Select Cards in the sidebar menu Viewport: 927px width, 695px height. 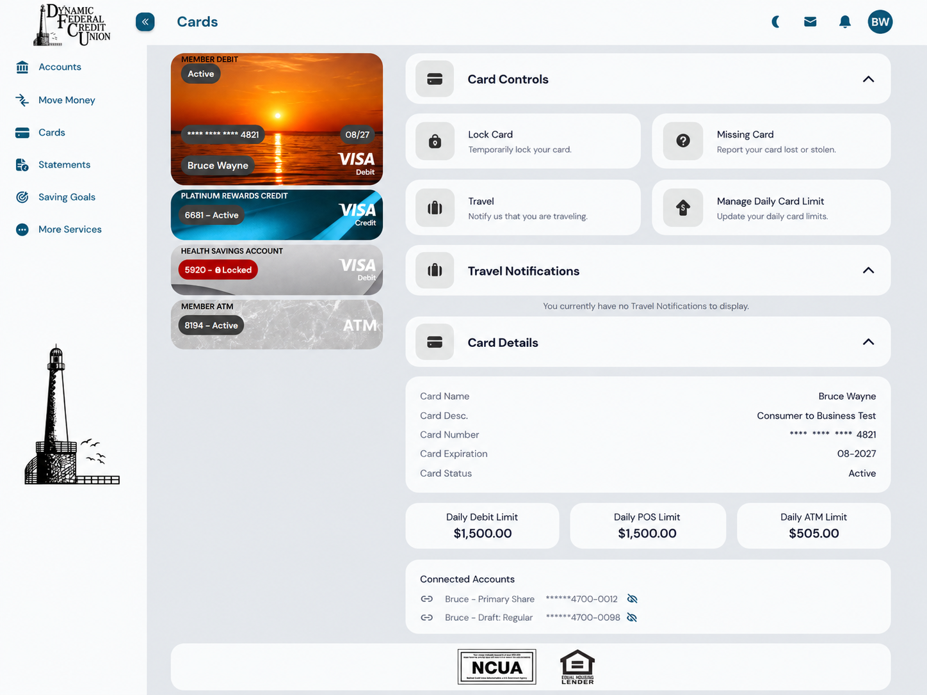(x=52, y=132)
